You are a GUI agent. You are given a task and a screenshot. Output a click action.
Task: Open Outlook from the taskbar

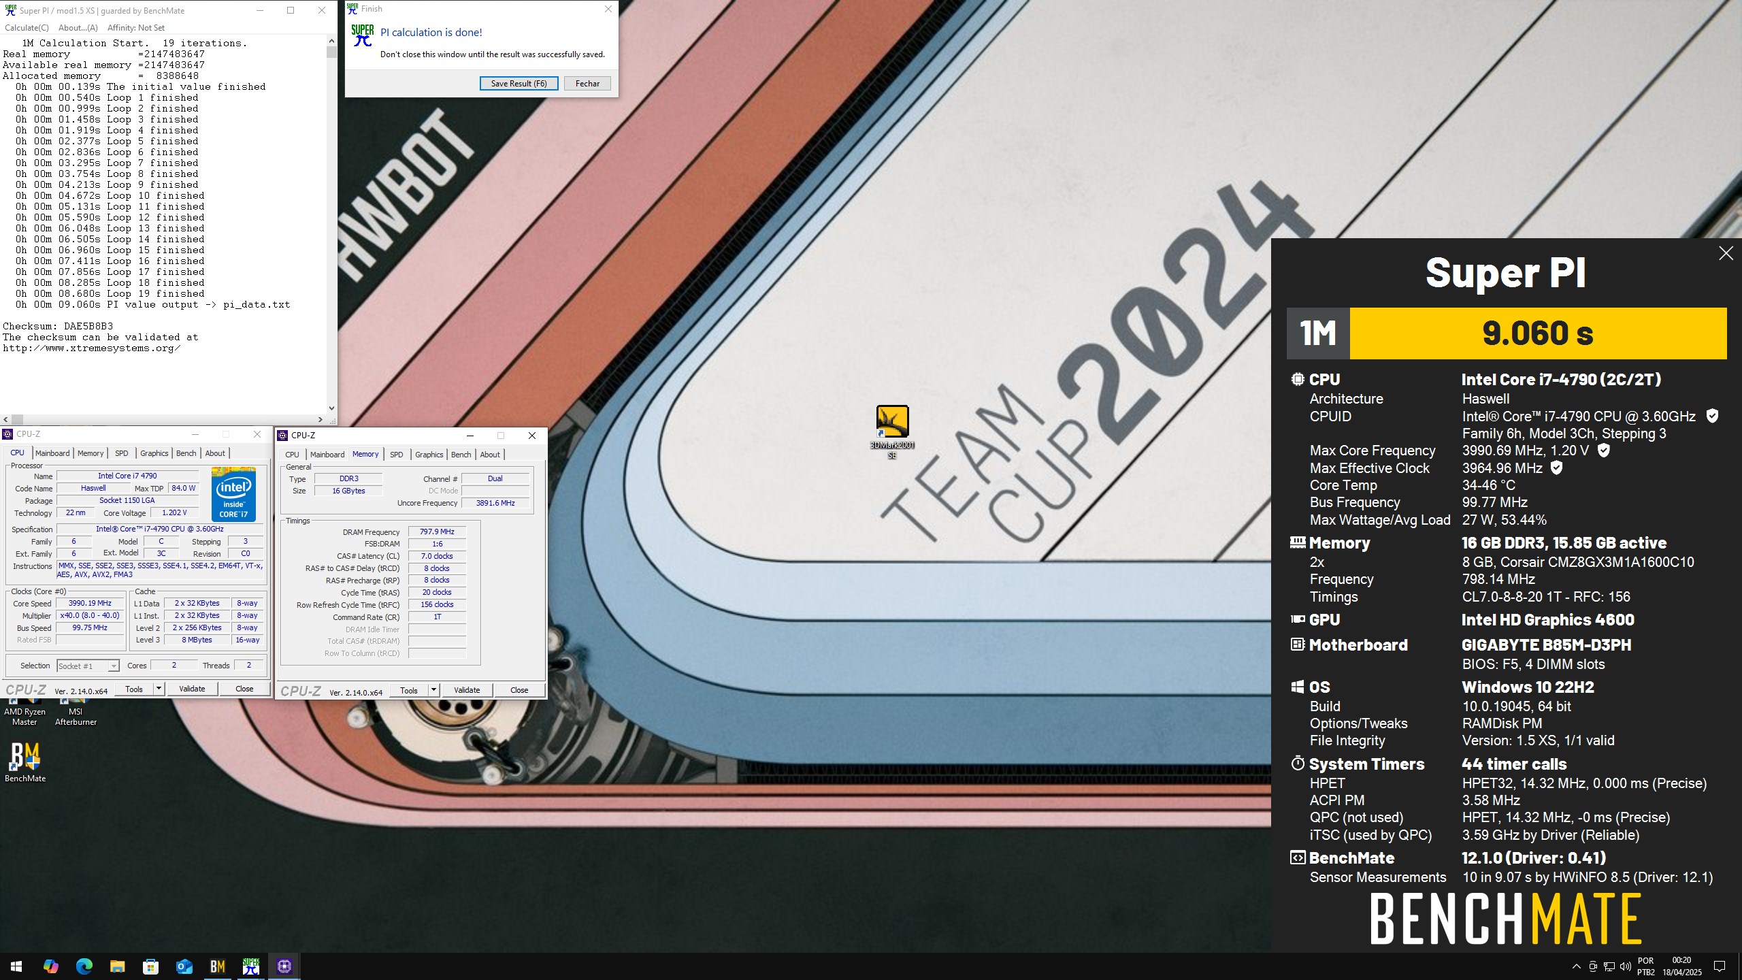coord(184,966)
